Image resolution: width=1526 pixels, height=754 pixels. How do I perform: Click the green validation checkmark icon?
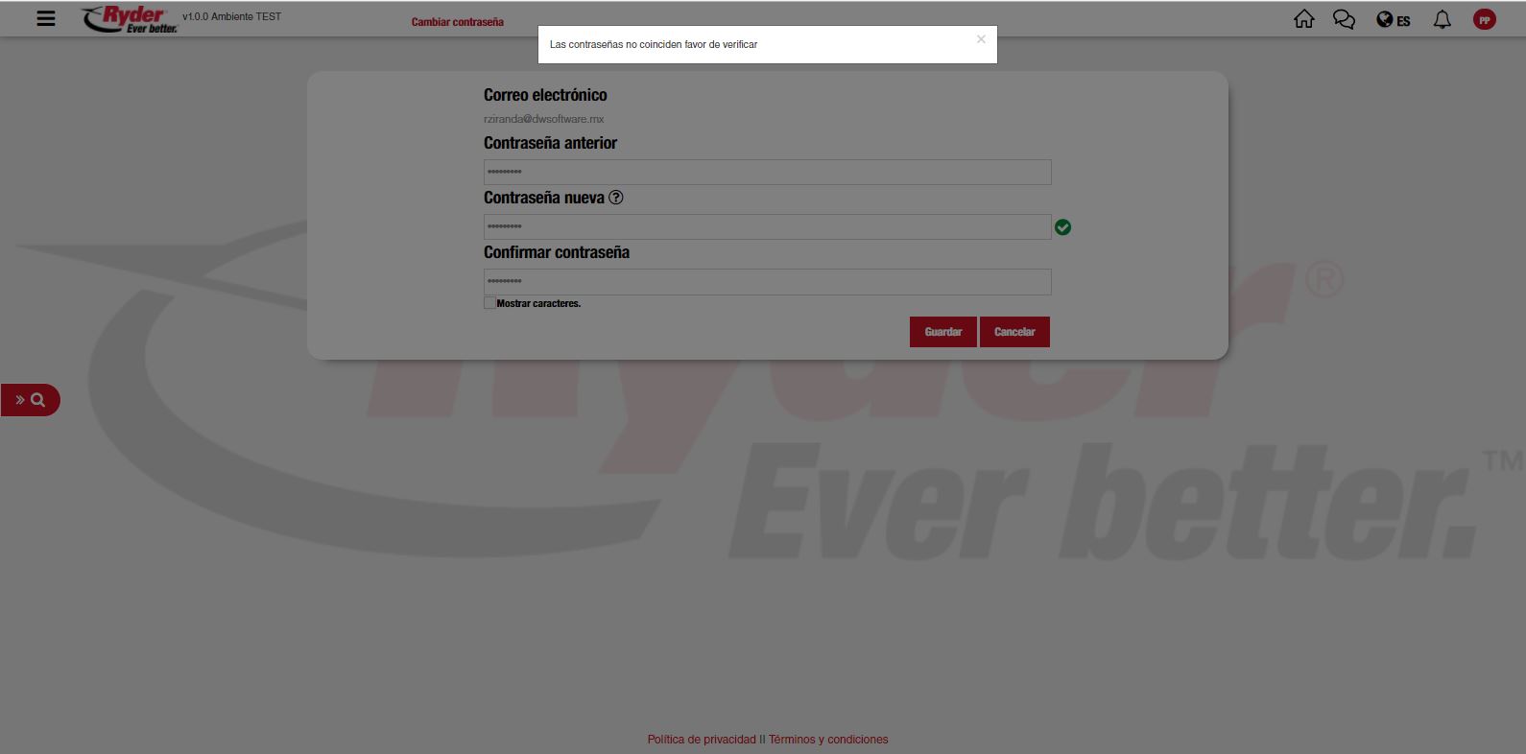(1062, 227)
